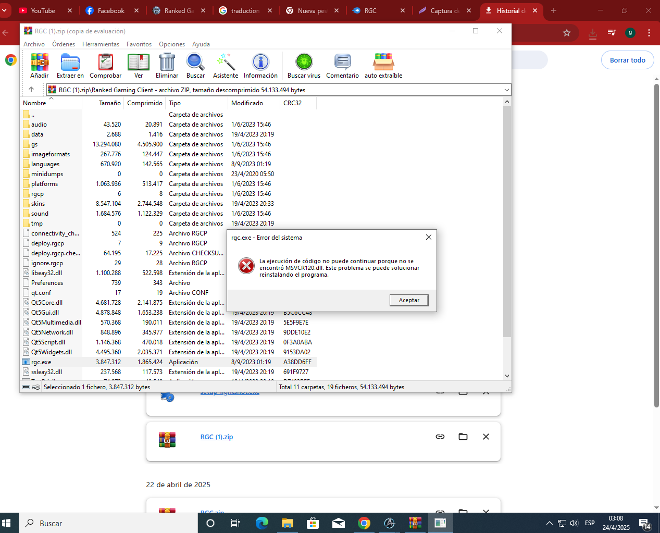Remove RGC (1).zip from download list
660x533 pixels.
(x=486, y=437)
